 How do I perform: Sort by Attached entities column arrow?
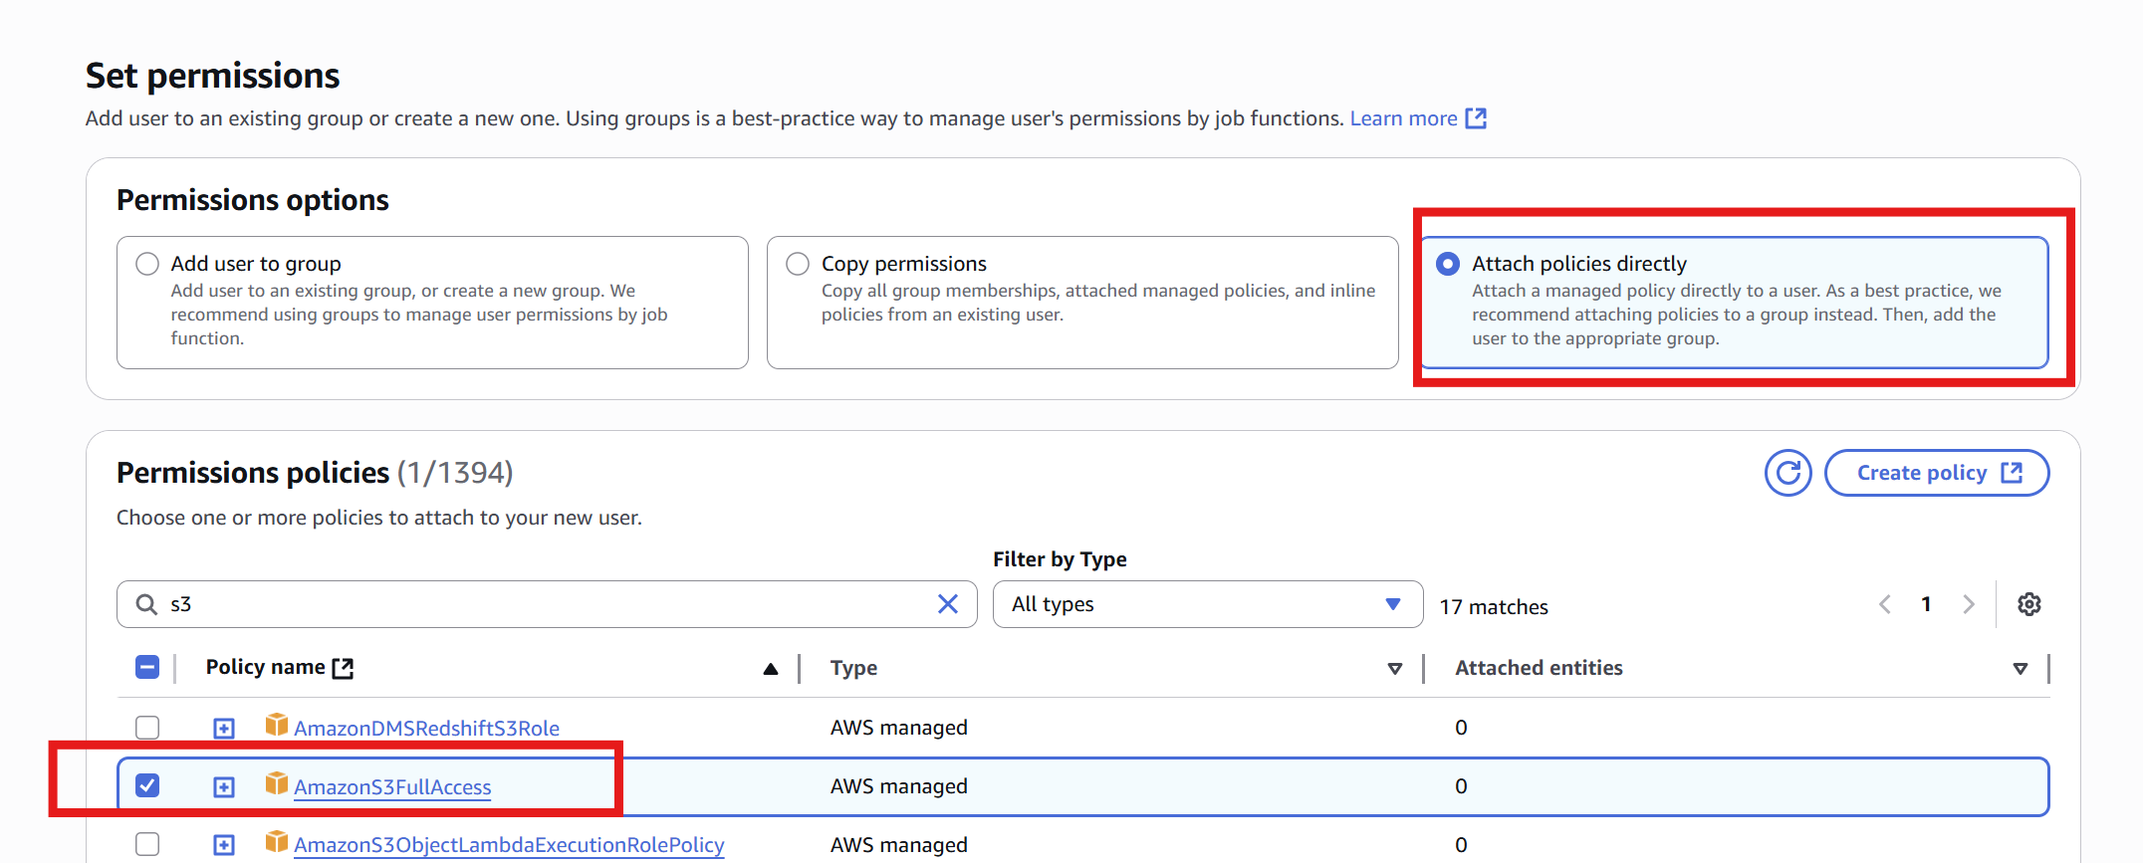click(x=2020, y=669)
